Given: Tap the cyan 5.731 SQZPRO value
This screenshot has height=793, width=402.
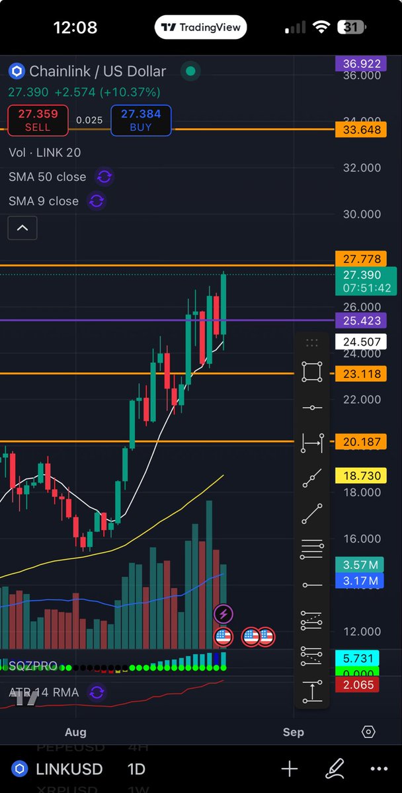Looking at the screenshot, I should 358,659.
